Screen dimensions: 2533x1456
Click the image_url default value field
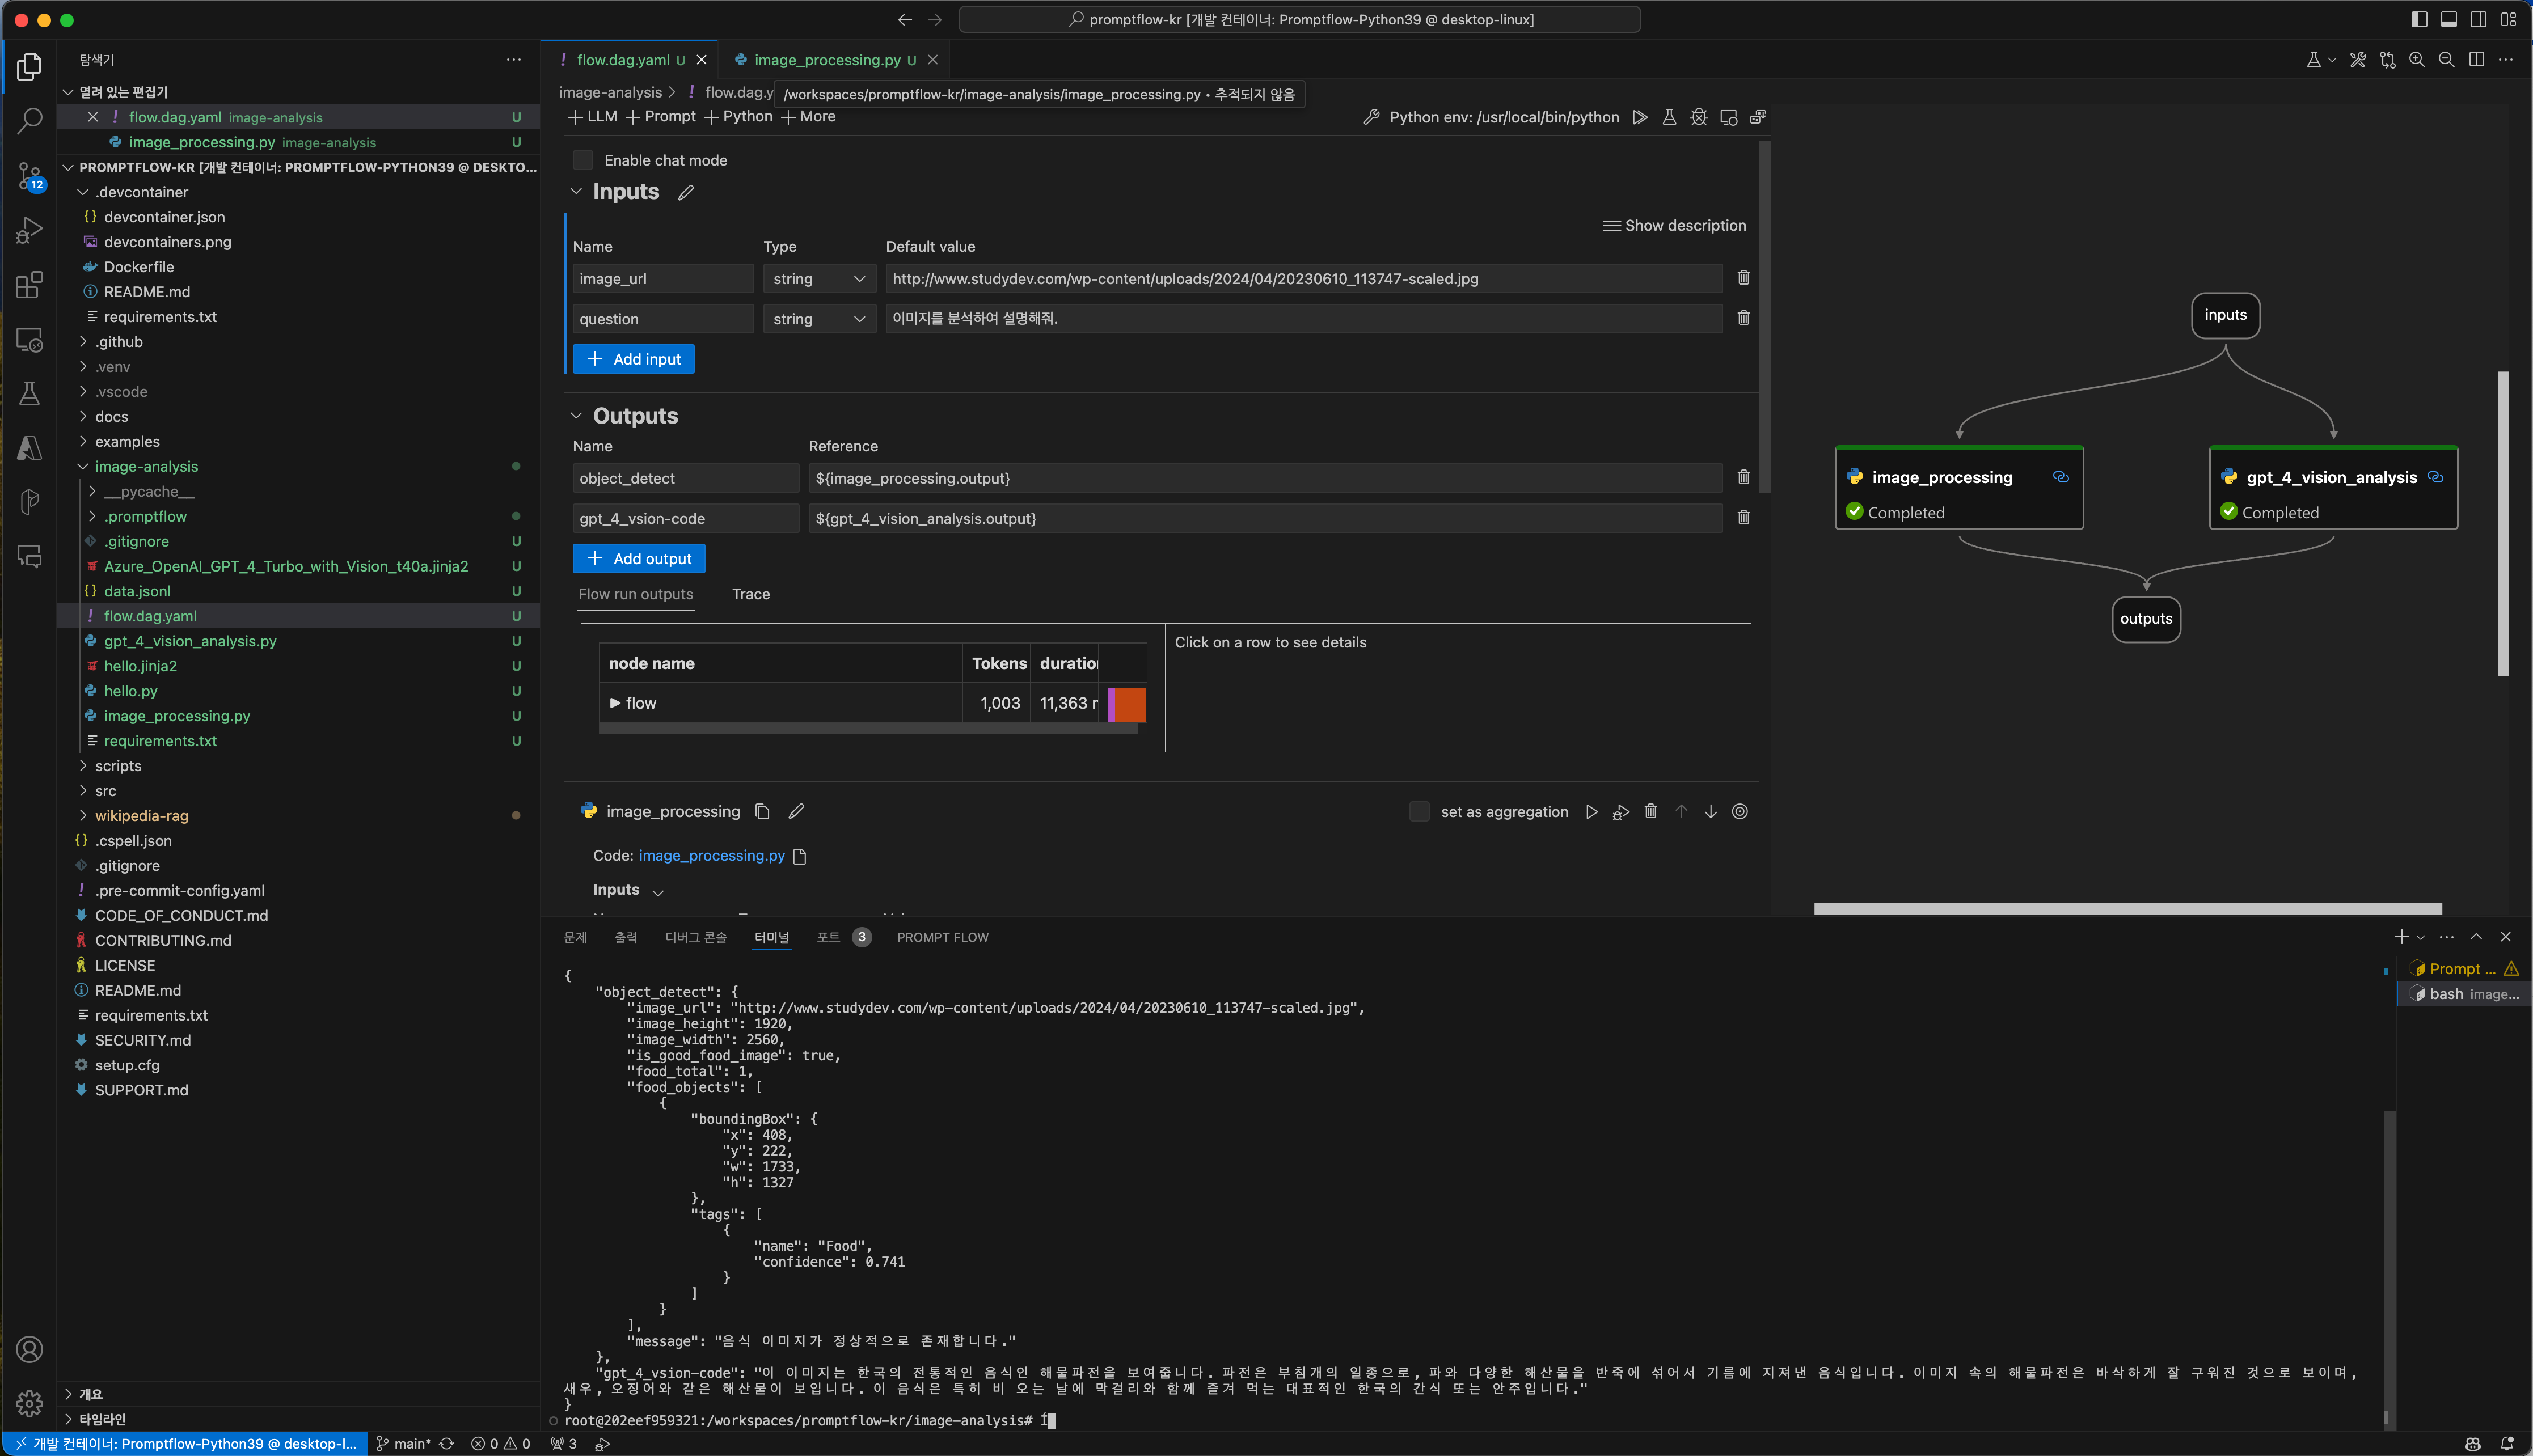pyautogui.click(x=1303, y=279)
